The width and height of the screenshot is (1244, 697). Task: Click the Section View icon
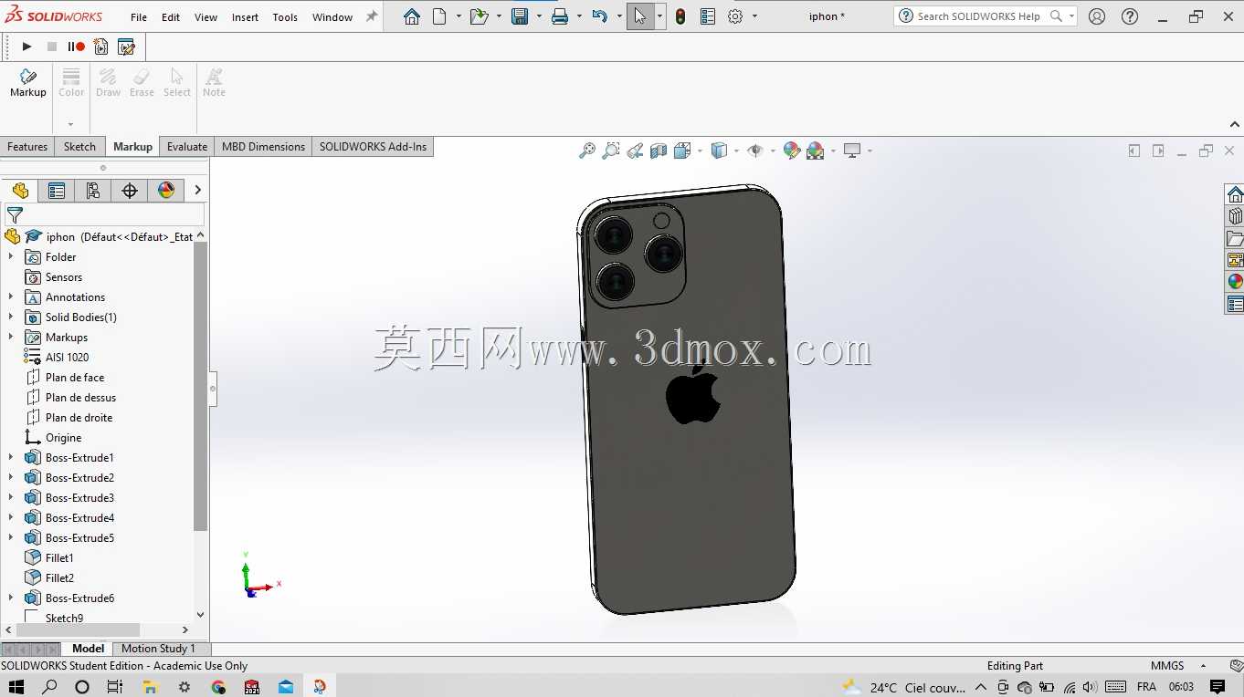[659, 151]
